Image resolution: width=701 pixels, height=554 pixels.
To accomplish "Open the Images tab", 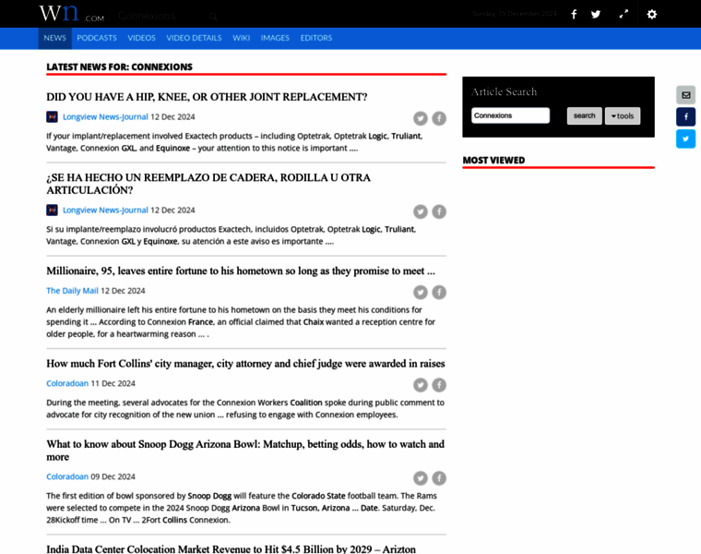I will pos(275,38).
